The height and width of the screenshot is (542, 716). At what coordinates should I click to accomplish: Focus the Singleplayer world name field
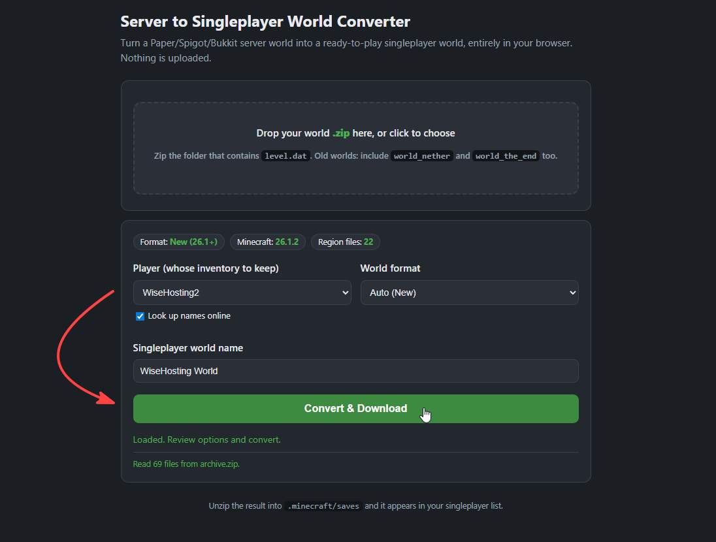[x=356, y=371]
